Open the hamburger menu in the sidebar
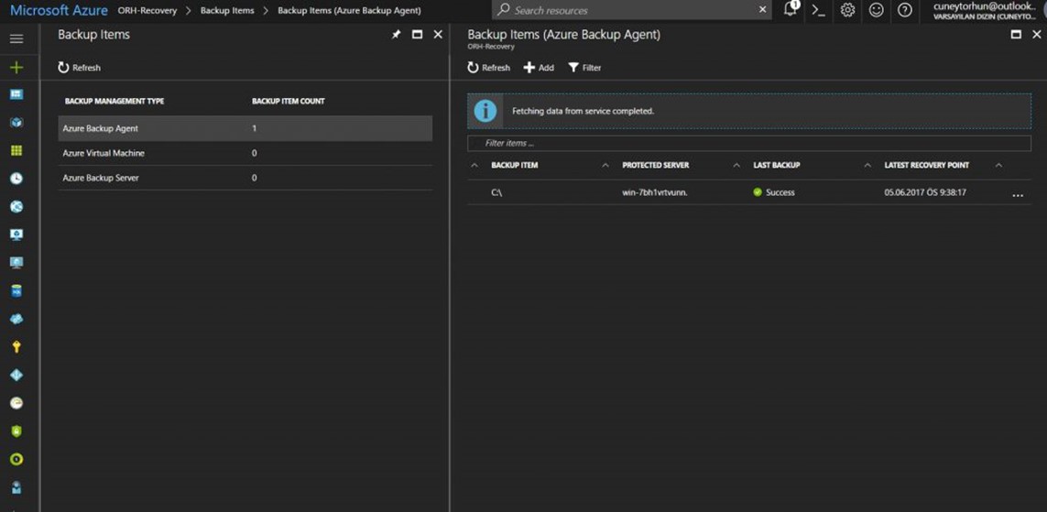The image size is (1047, 512). coord(16,38)
